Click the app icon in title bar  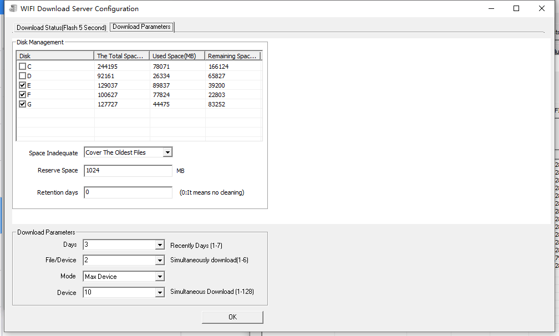click(x=13, y=9)
